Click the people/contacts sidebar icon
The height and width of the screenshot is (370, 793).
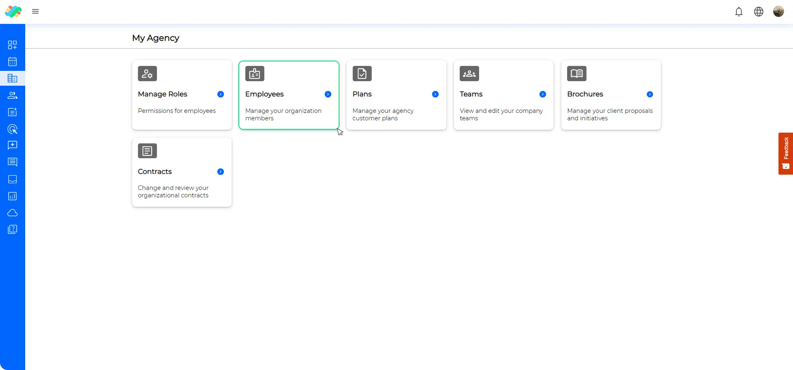click(12, 95)
